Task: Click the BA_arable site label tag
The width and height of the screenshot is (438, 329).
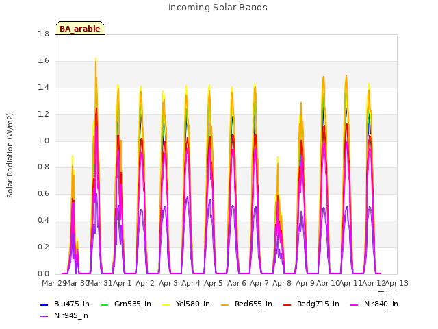Action: point(80,28)
